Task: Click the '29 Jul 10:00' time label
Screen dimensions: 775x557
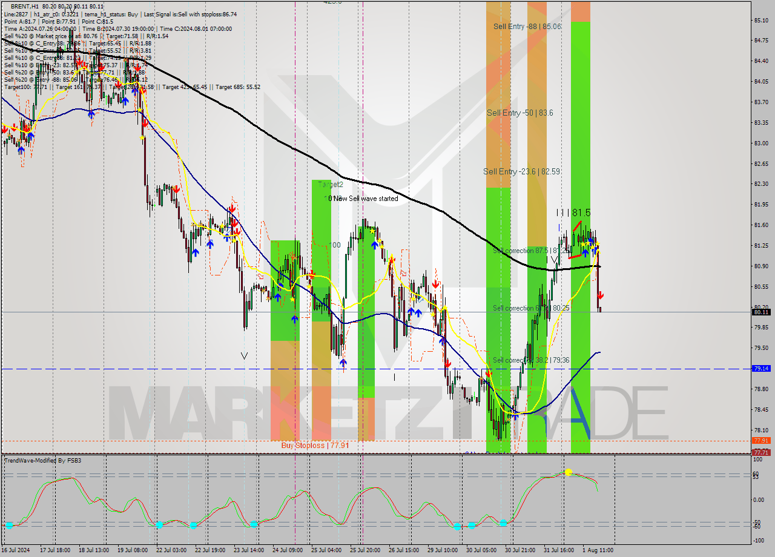Action: (x=443, y=550)
